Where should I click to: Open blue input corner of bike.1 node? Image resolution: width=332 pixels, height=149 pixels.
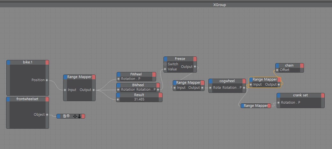(x=9, y=62)
